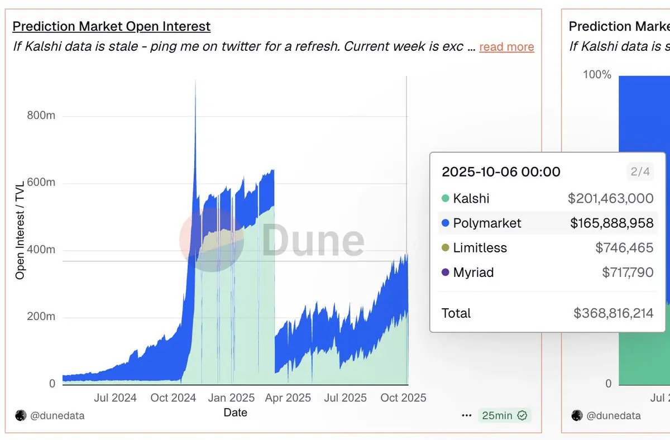
Task: Select the Limitless row in the tooltip
Action: click(547, 248)
